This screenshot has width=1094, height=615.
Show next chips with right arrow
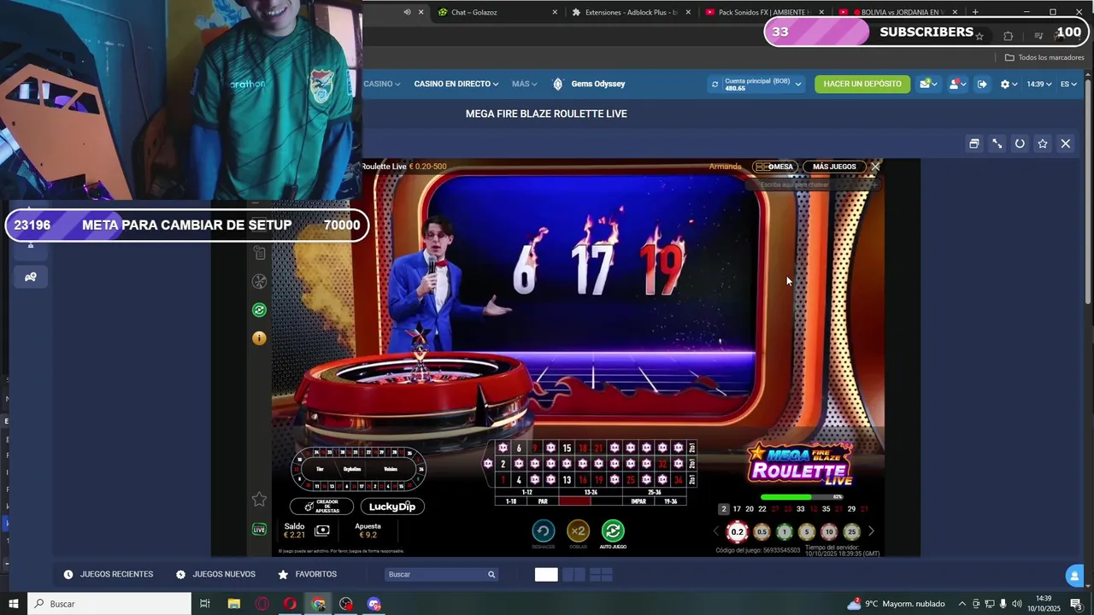click(x=871, y=531)
